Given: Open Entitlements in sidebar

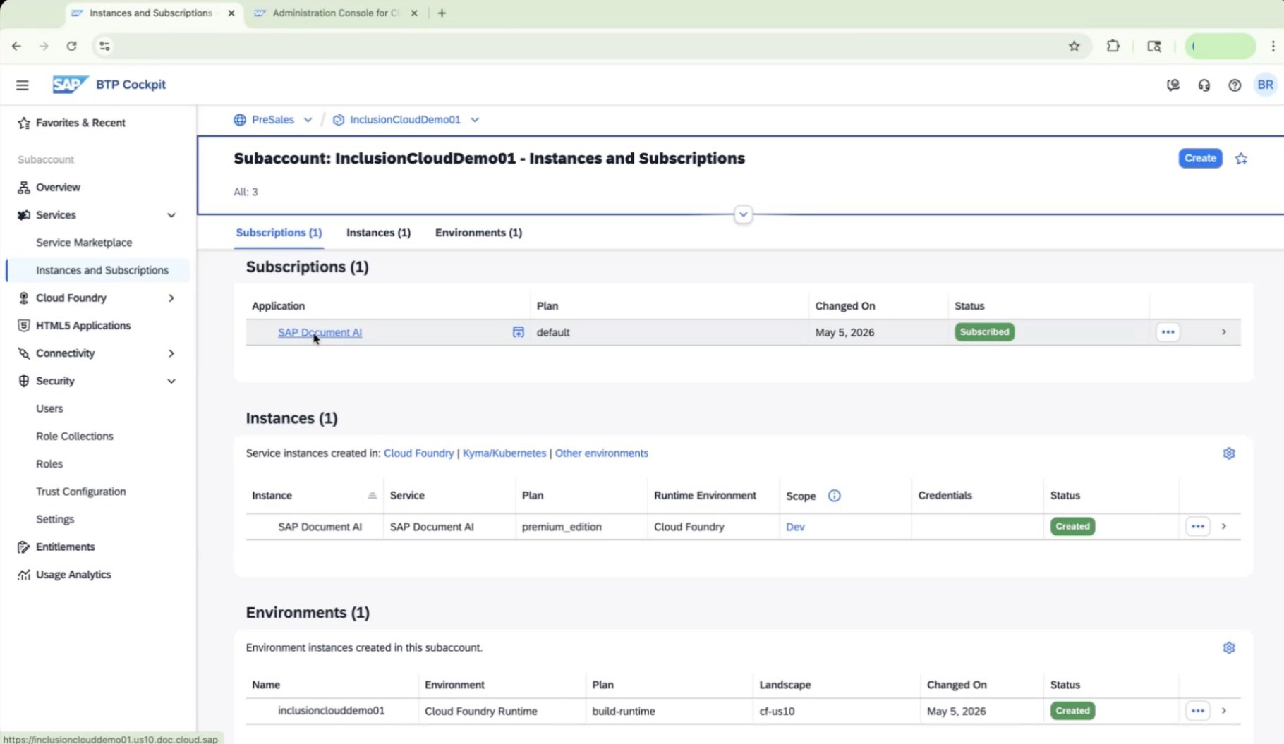Looking at the screenshot, I should (x=65, y=547).
